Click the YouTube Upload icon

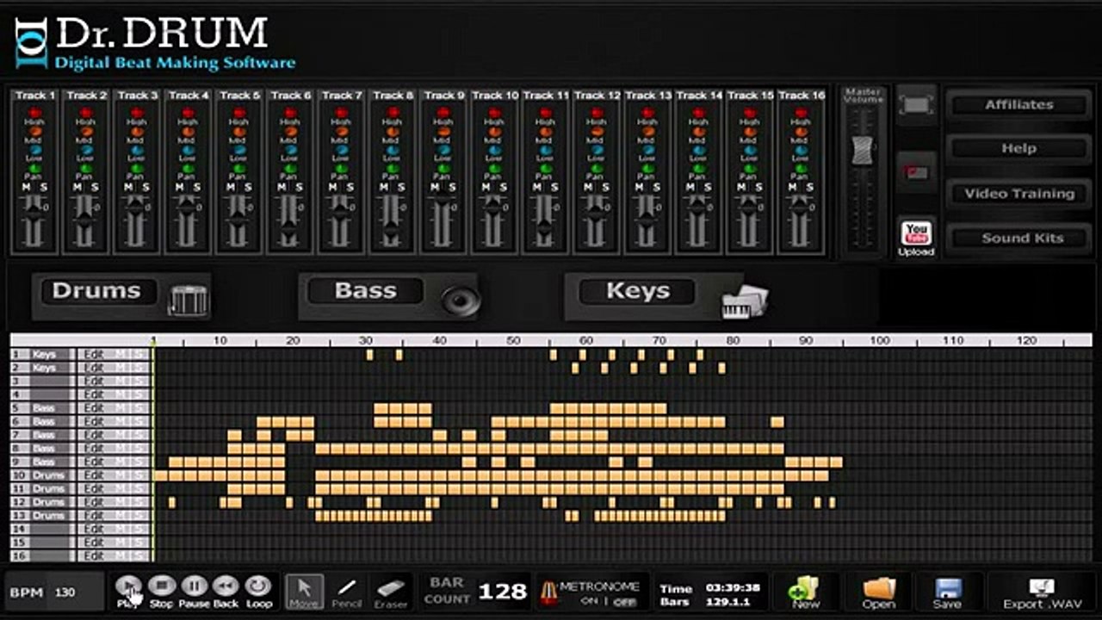[x=916, y=237]
